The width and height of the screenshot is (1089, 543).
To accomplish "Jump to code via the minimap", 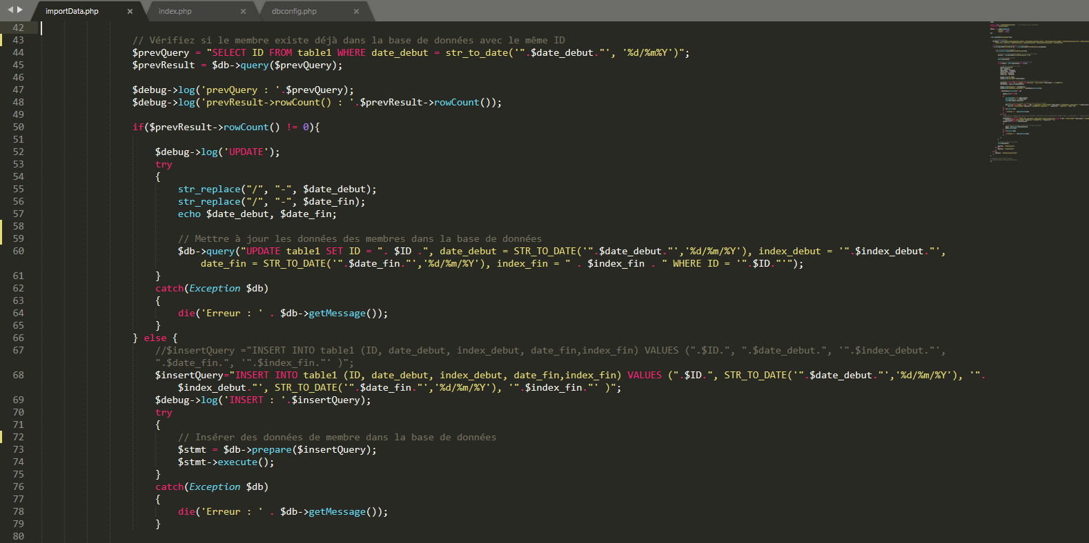I will (x=1035, y=90).
